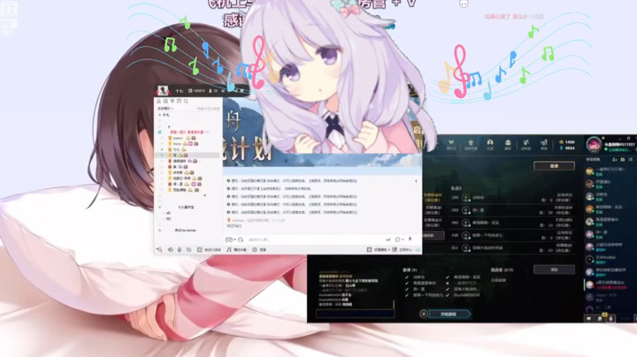The width and height of the screenshot is (637, 357).
Task: Click the 1480 RP currency balance
Action: click(x=567, y=142)
